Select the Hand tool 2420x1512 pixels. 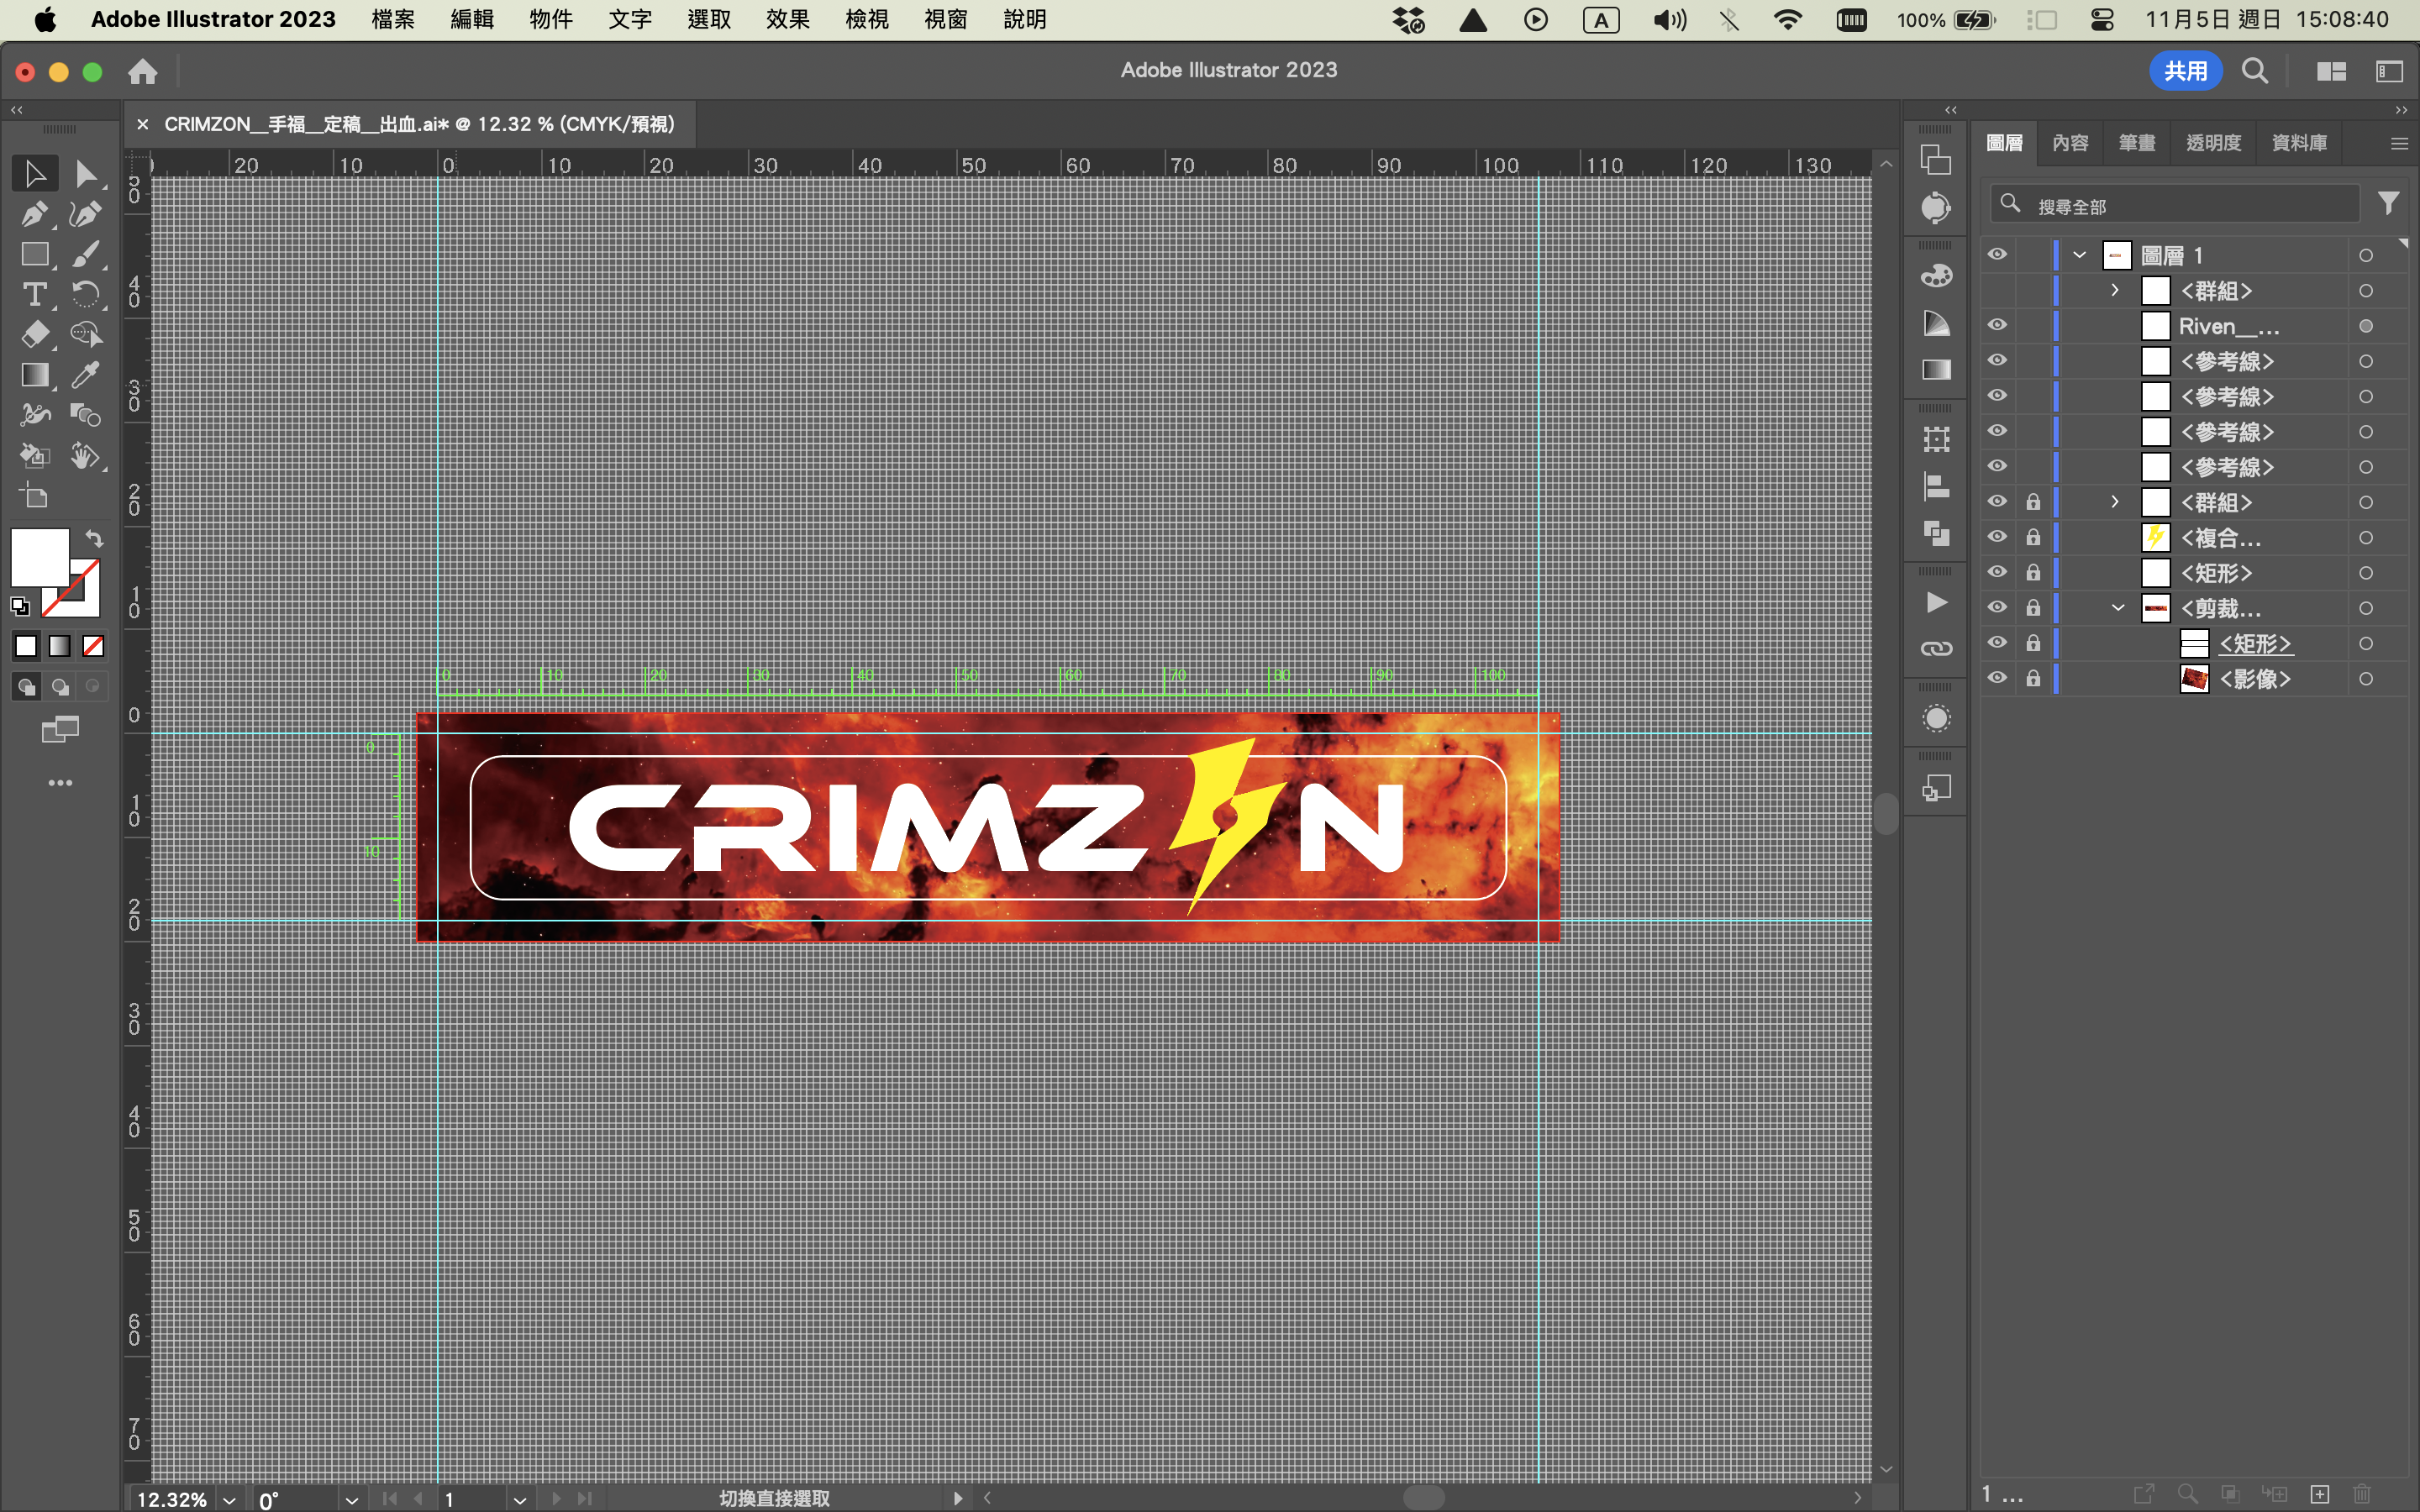(86, 456)
